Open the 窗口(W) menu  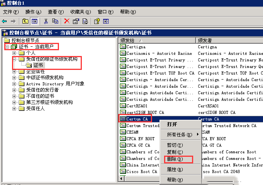(106, 12)
